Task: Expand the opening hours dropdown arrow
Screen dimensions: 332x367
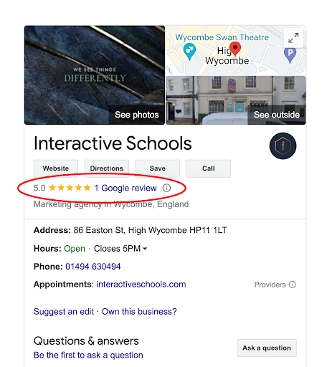Action: click(145, 249)
